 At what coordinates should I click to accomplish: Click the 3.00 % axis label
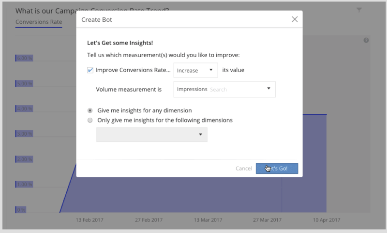(25, 134)
